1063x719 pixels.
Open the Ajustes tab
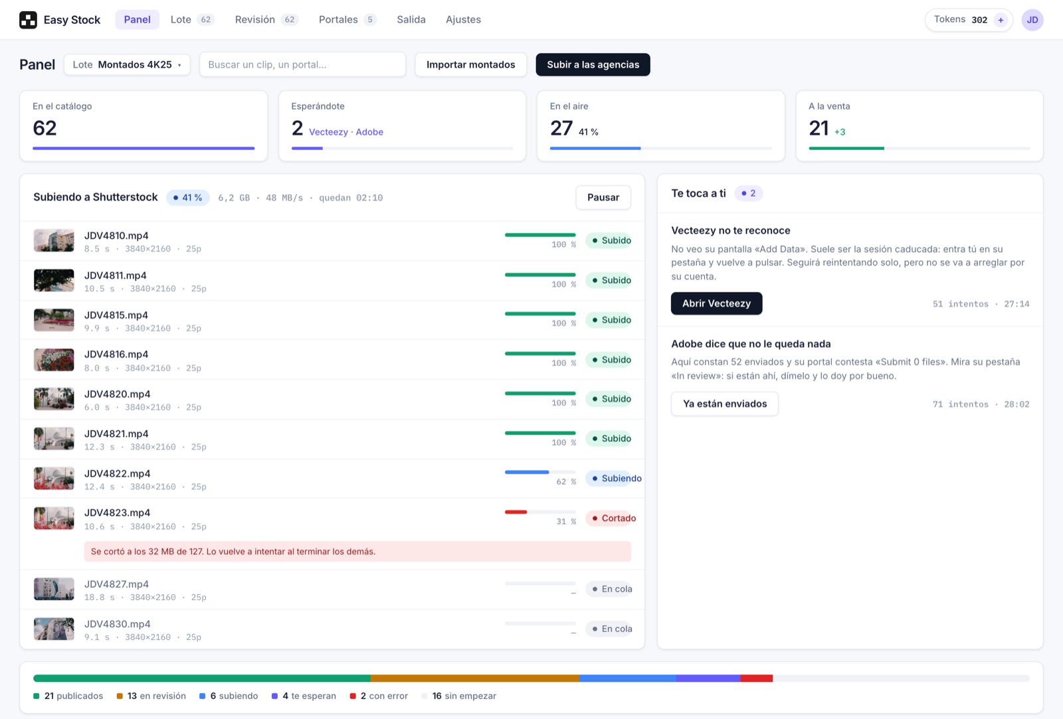coord(463,20)
